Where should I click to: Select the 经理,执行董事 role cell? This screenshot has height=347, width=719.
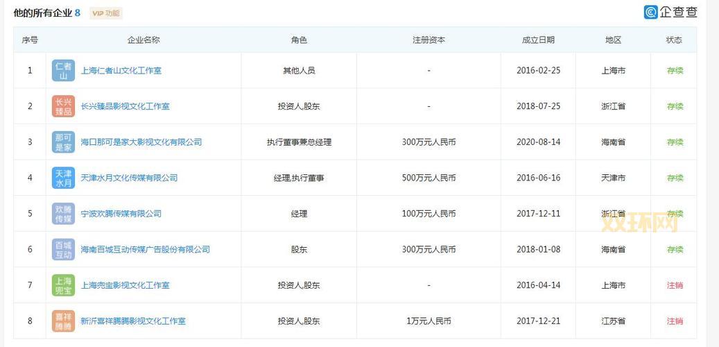tap(299, 178)
